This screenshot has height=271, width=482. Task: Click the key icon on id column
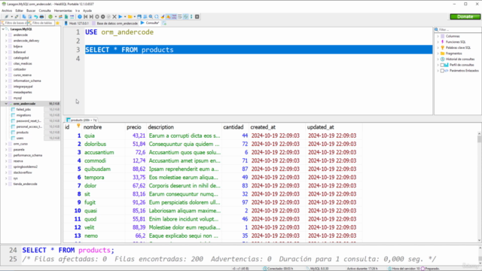click(78, 126)
